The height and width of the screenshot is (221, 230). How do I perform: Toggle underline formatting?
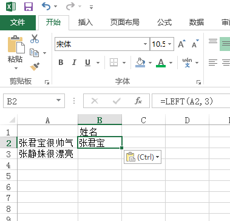[x=87, y=63]
